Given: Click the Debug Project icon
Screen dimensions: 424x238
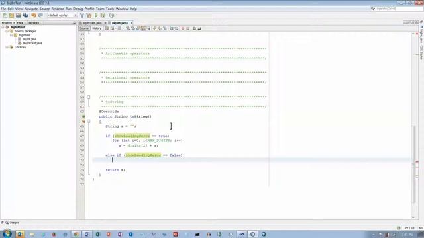Looking at the screenshot, I should coord(103,15).
